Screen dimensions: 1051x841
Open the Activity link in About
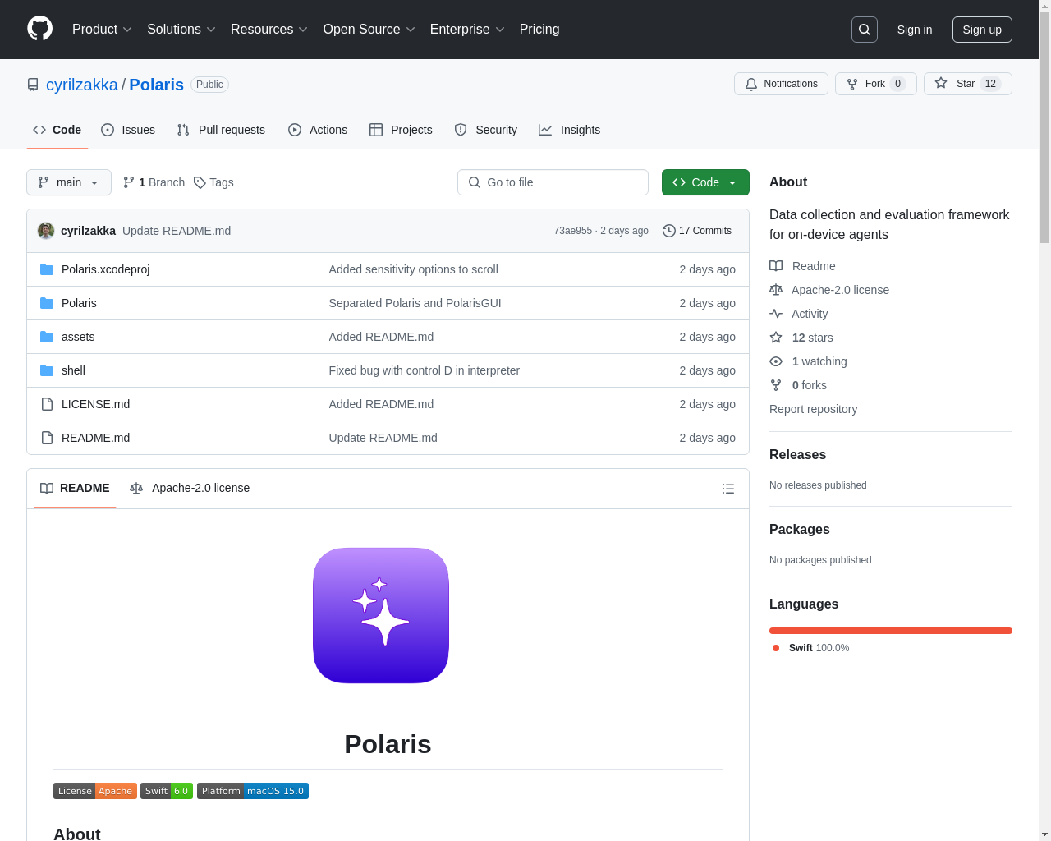point(799,314)
